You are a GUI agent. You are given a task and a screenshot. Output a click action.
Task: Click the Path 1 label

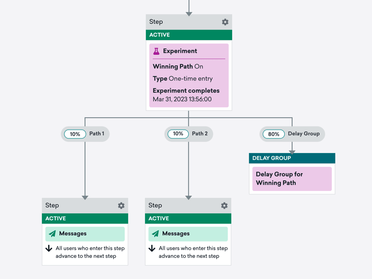[x=97, y=134]
